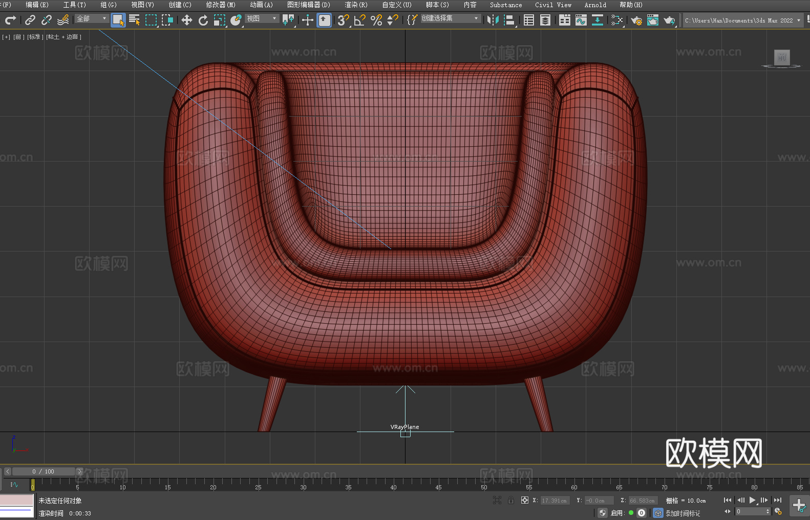Click the Go to End button
The width and height of the screenshot is (810, 520).
tap(778, 500)
